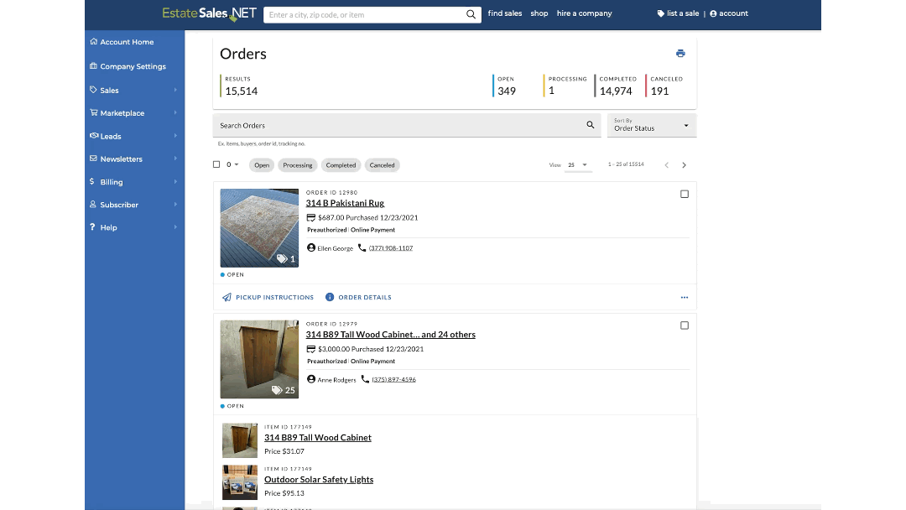Focus the Search Orders input field

[x=407, y=125]
